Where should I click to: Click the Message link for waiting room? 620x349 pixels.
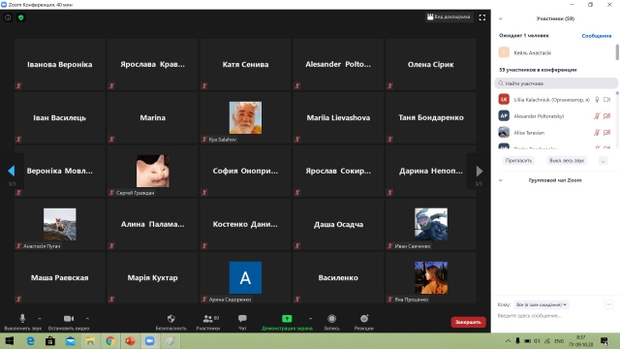point(597,36)
